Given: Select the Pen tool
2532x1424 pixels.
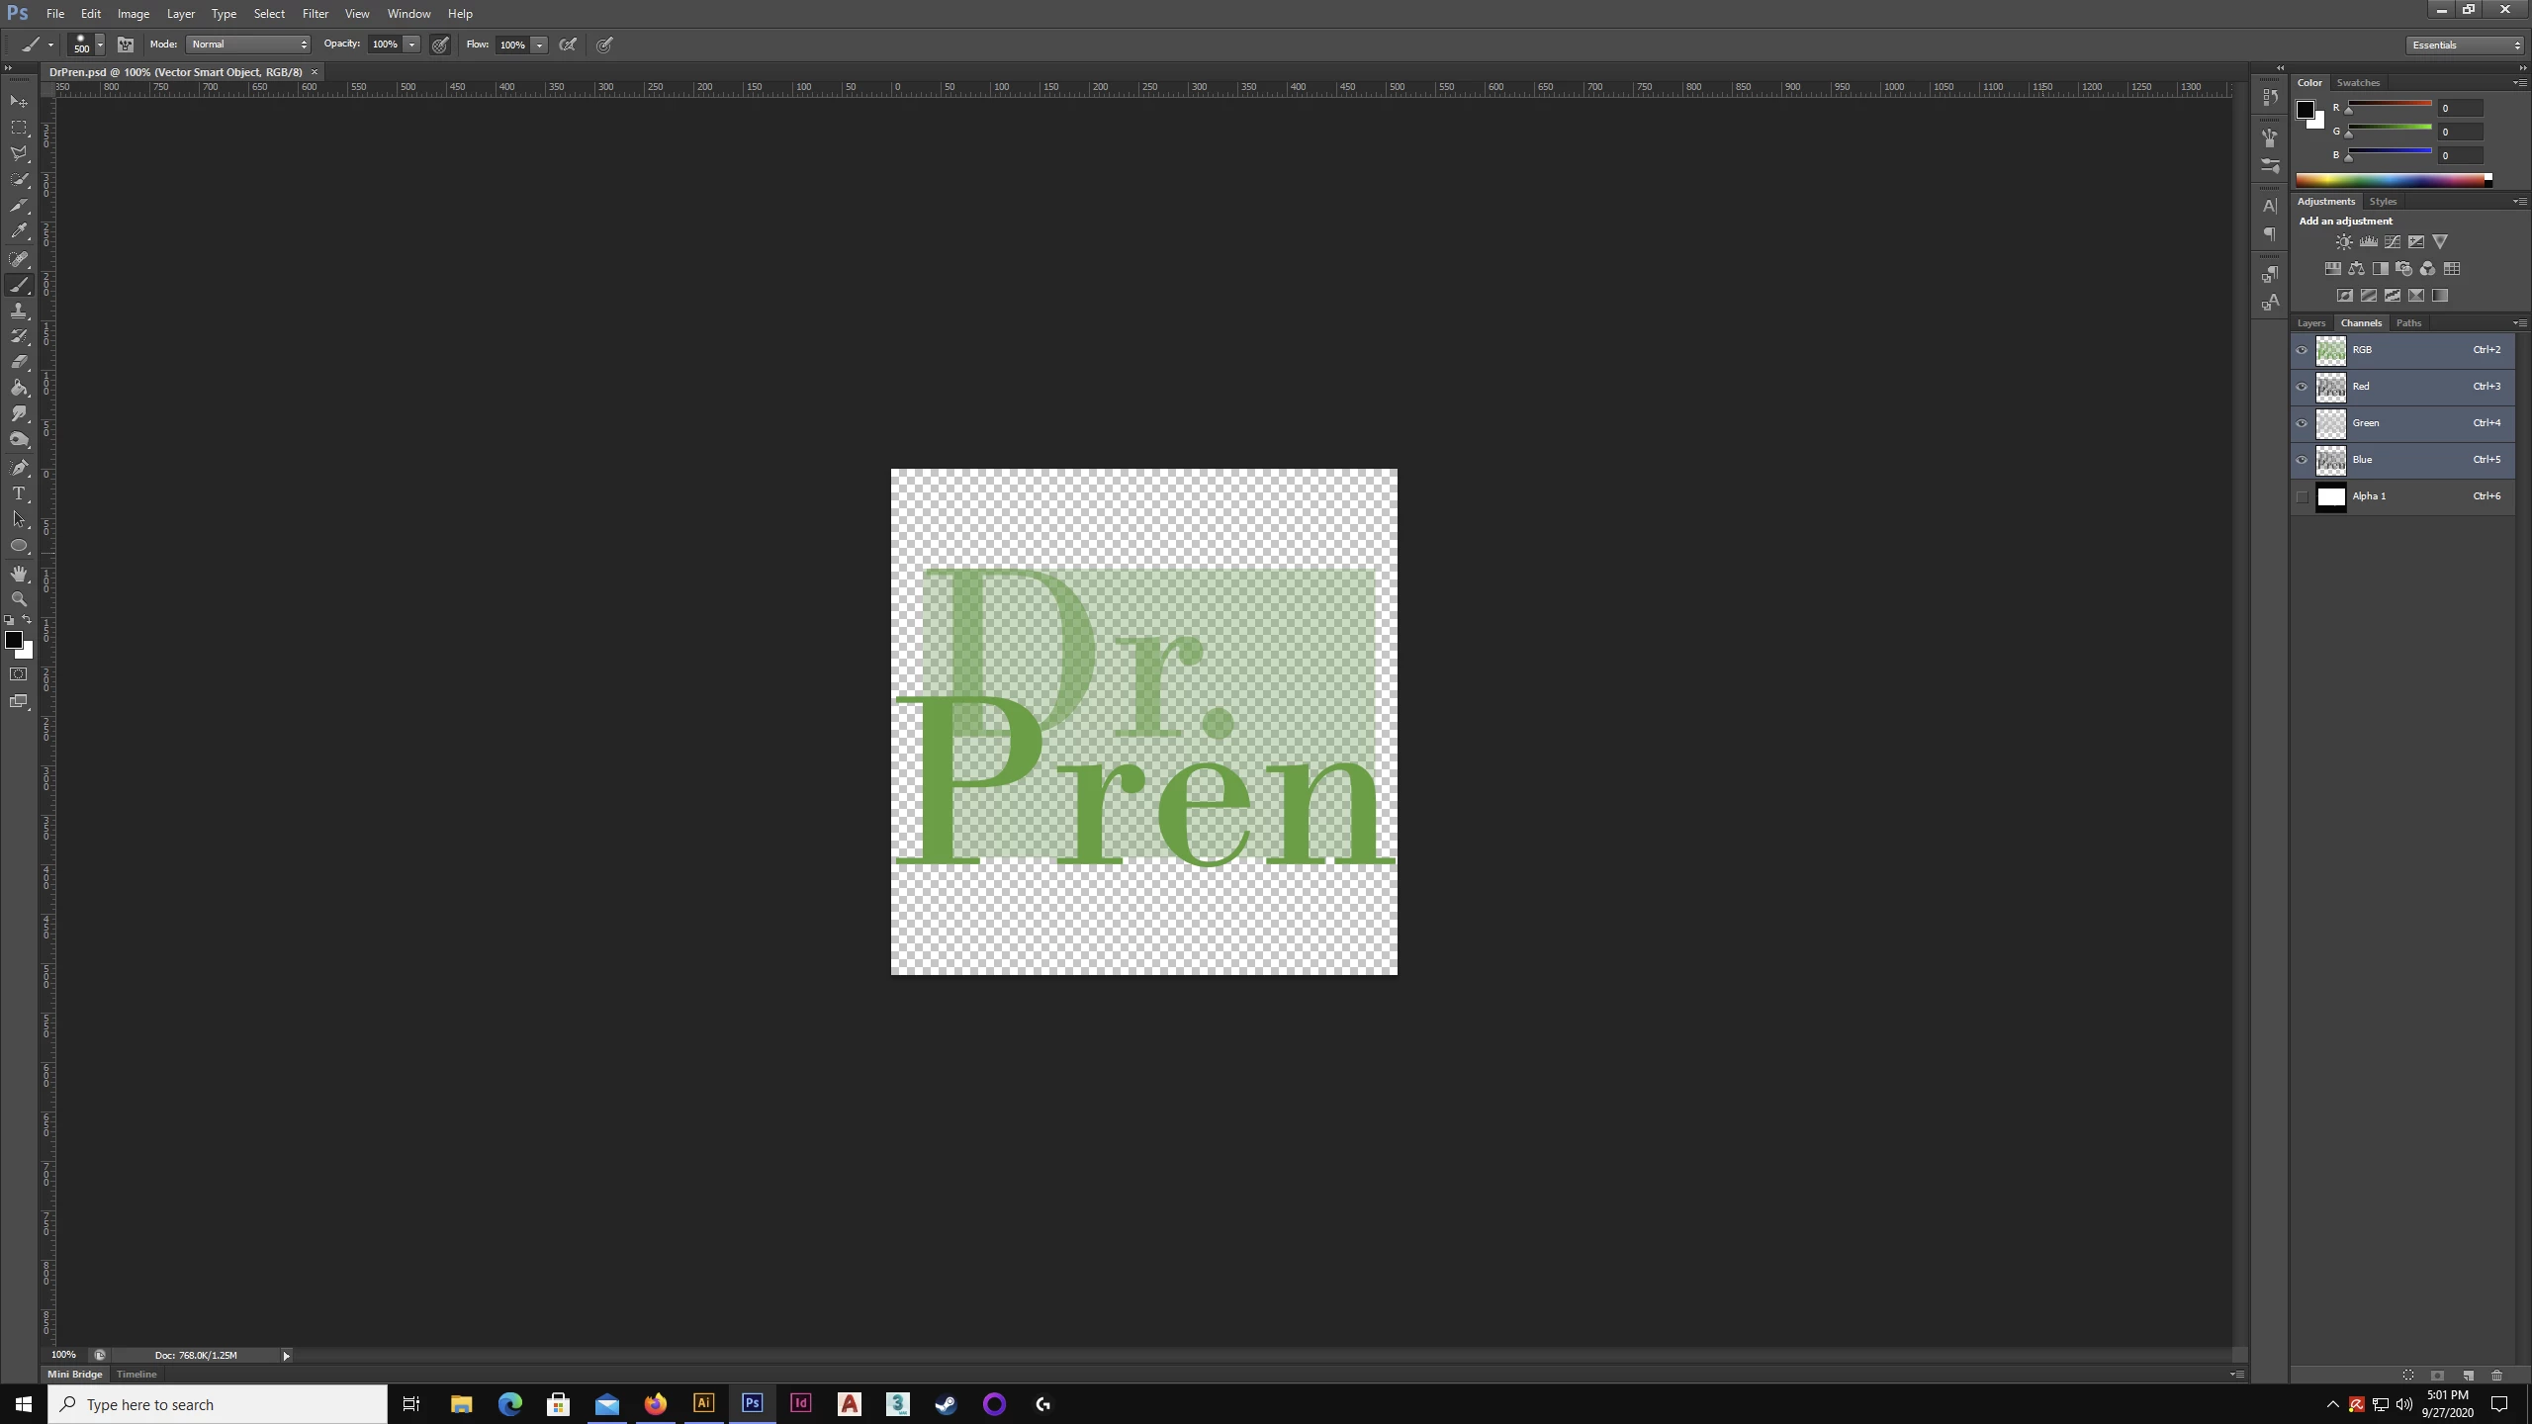Looking at the screenshot, I should click(19, 467).
